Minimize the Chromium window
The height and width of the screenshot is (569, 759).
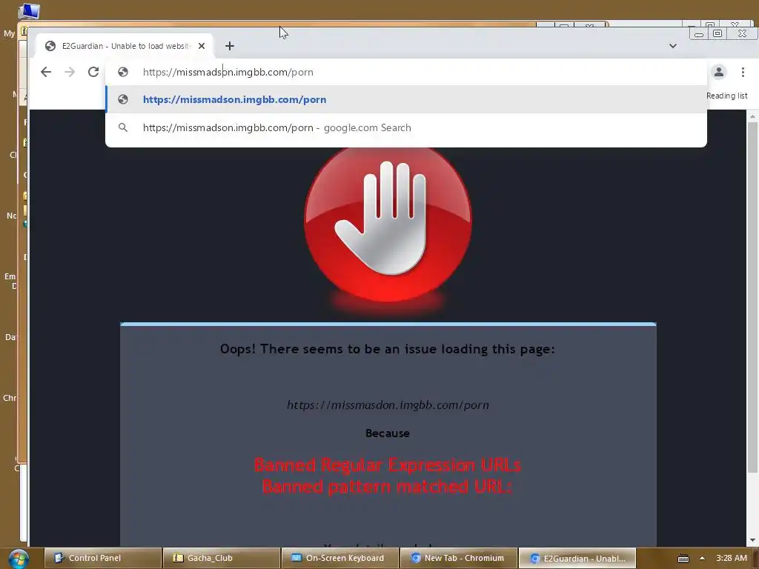(x=698, y=33)
